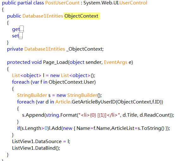Click the GetArticleByUserID method call
The height and width of the screenshot is (161, 176).
point(94,102)
